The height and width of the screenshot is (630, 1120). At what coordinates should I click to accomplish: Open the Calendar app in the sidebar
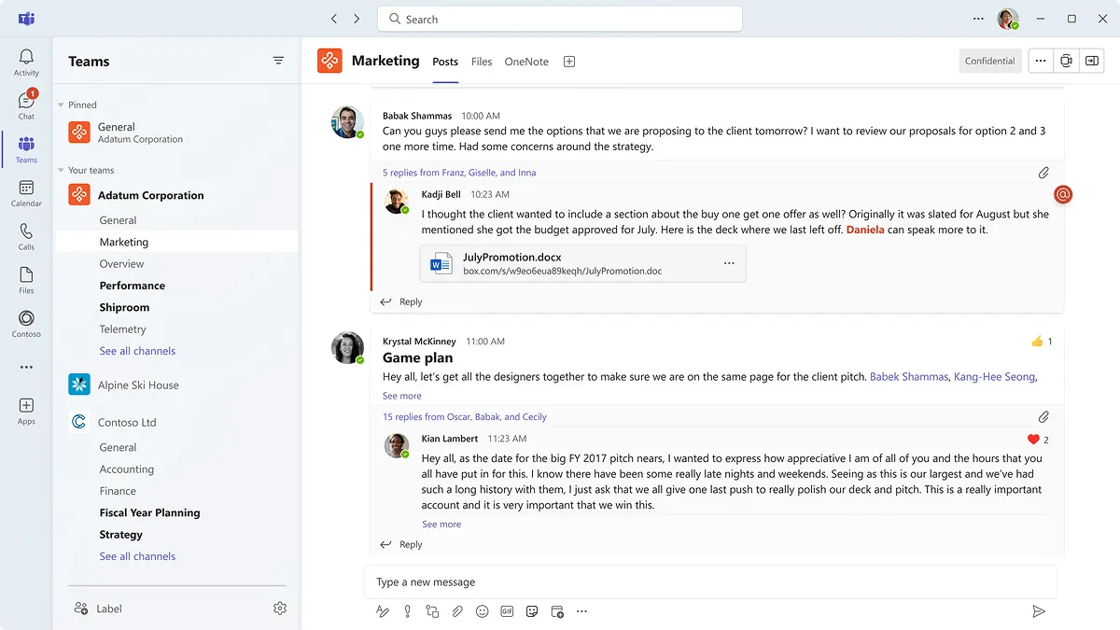coord(26,193)
